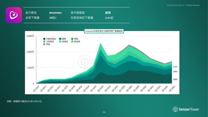Click the 35% share label
Viewport: 208px width, 117px height.
pyautogui.click(x=175, y=79)
